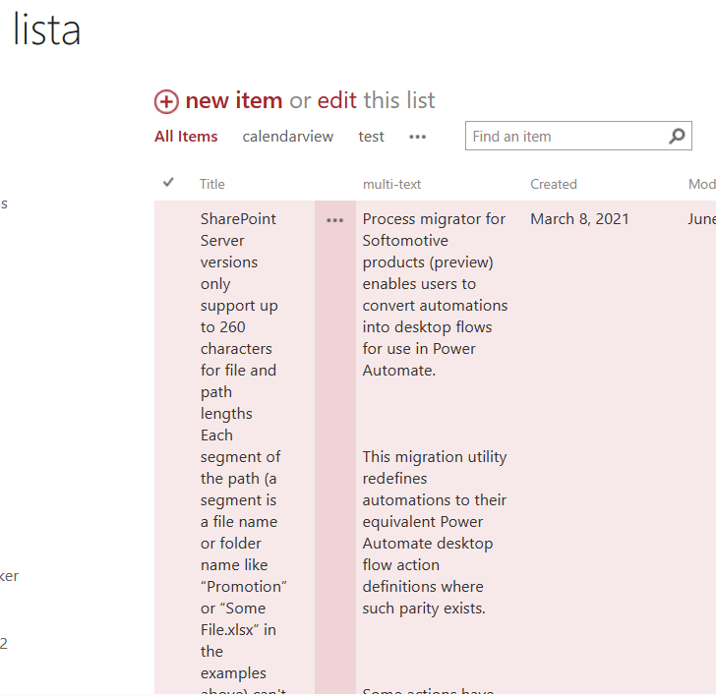The height and width of the screenshot is (696, 716).
Task: Click the This migration utility redefines paragraph
Action: (435, 532)
